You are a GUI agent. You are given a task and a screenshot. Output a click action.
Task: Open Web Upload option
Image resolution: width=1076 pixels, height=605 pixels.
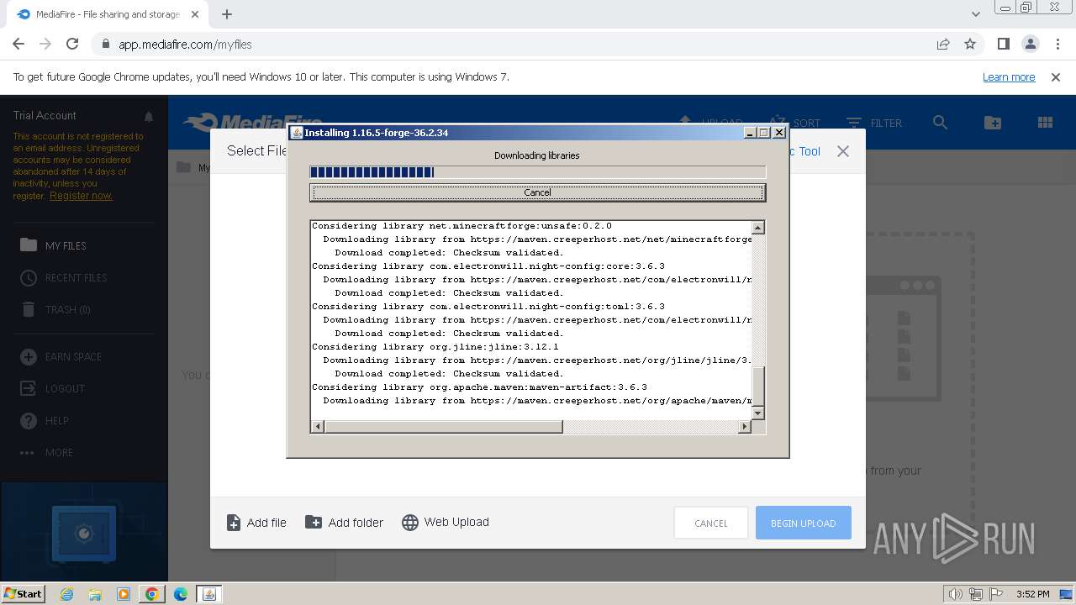point(446,523)
